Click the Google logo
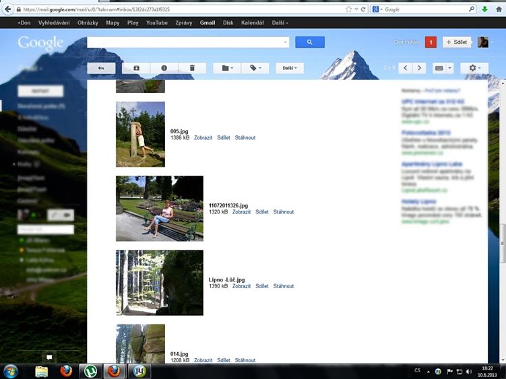This screenshot has height=379, width=506. pyautogui.click(x=40, y=43)
